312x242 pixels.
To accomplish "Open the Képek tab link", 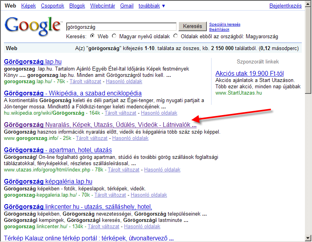I will pyautogui.click(x=28, y=6).
